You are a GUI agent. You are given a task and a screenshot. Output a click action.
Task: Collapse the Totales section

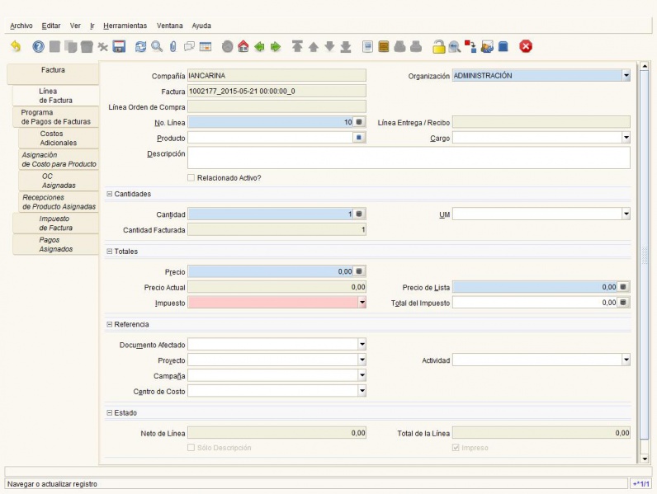pos(109,252)
